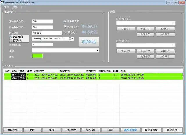Expand the 已保存的目标 dropdown
The height and width of the screenshot is (135, 186).
tap(174, 45)
